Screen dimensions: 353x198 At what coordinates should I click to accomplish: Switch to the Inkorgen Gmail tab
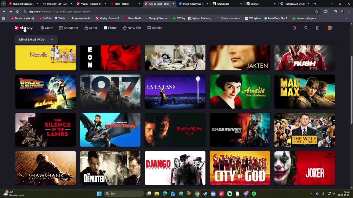[58, 4]
